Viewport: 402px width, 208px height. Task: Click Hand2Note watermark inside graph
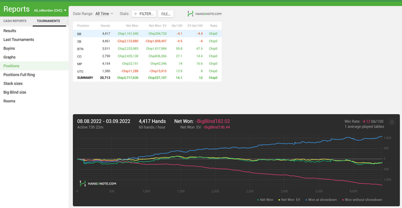click(98, 184)
